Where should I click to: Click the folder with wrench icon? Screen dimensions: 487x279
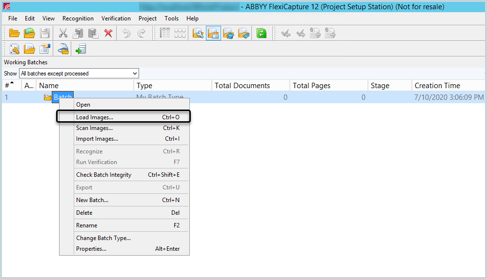(x=198, y=33)
